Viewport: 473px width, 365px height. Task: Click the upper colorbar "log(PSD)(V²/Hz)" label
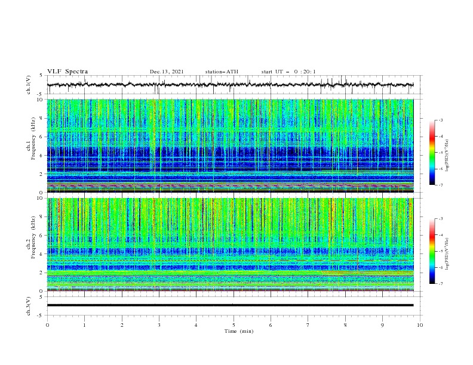[447, 155]
